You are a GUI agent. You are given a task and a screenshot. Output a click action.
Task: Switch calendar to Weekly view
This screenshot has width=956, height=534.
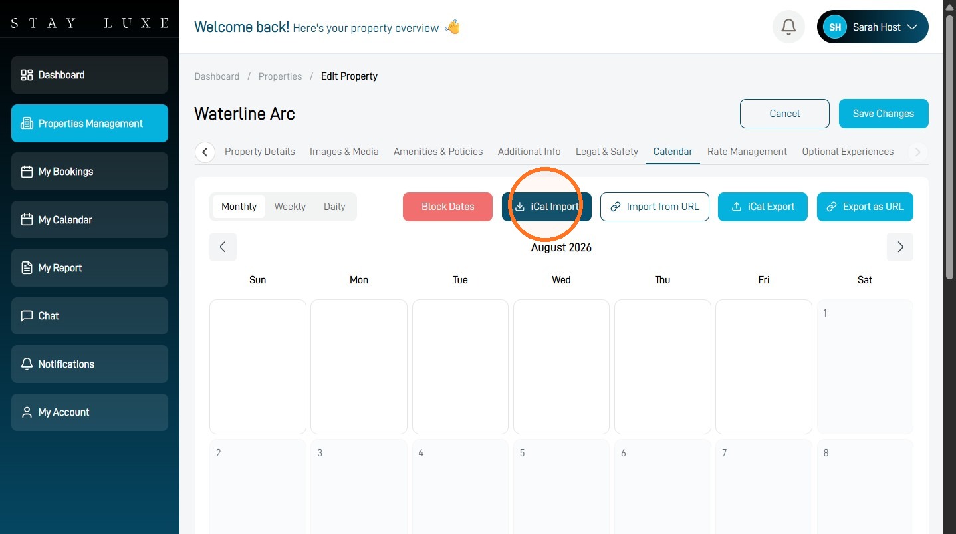click(290, 207)
